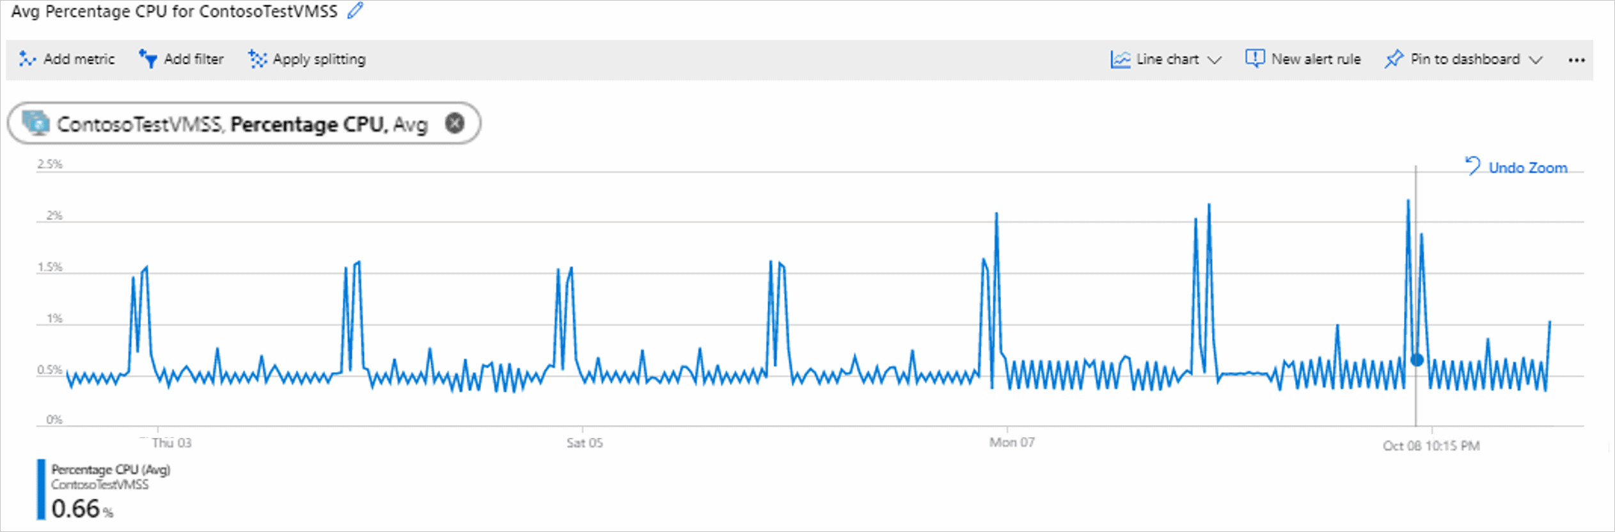This screenshot has width=1615, height=532.
Task: Click the Apply splitting icon
Action: [257, 59]
